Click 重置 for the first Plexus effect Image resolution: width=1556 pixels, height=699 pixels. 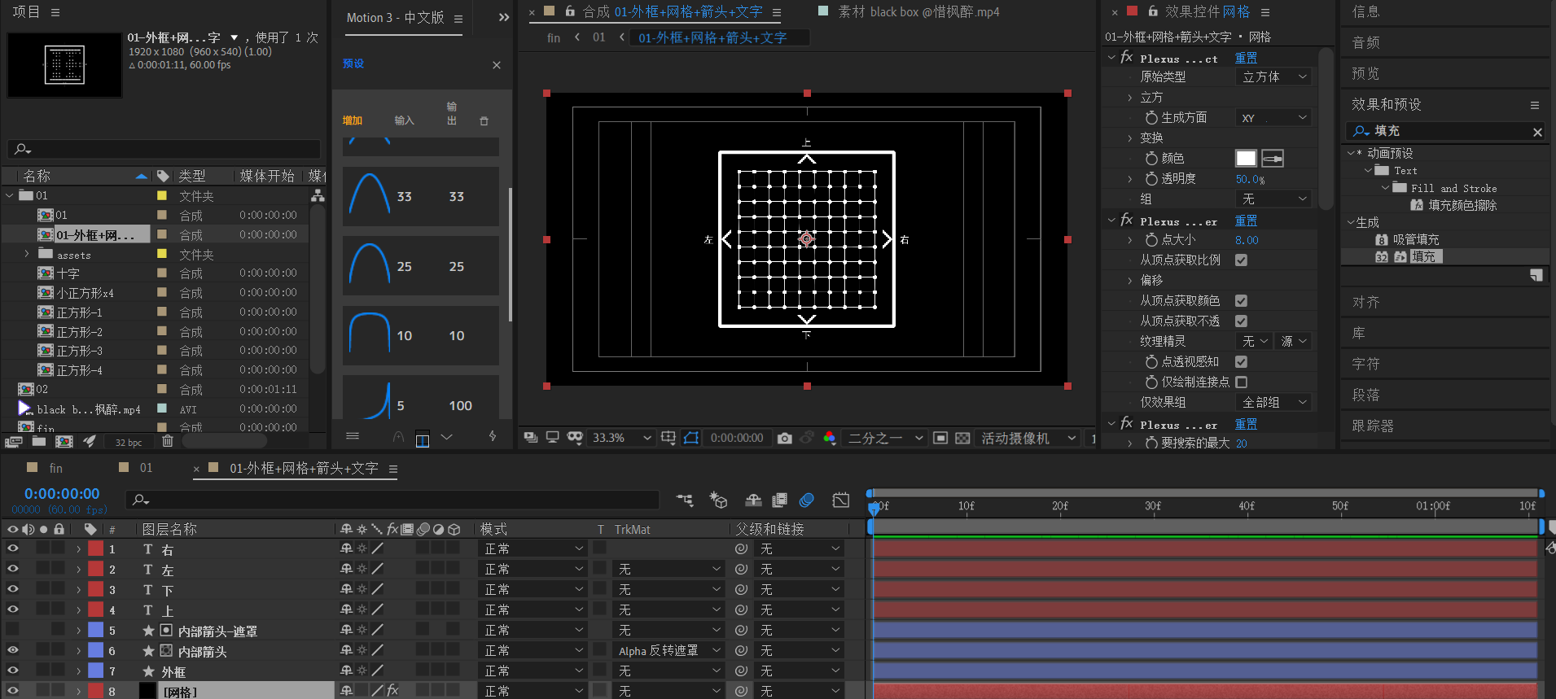[1246, 58]
